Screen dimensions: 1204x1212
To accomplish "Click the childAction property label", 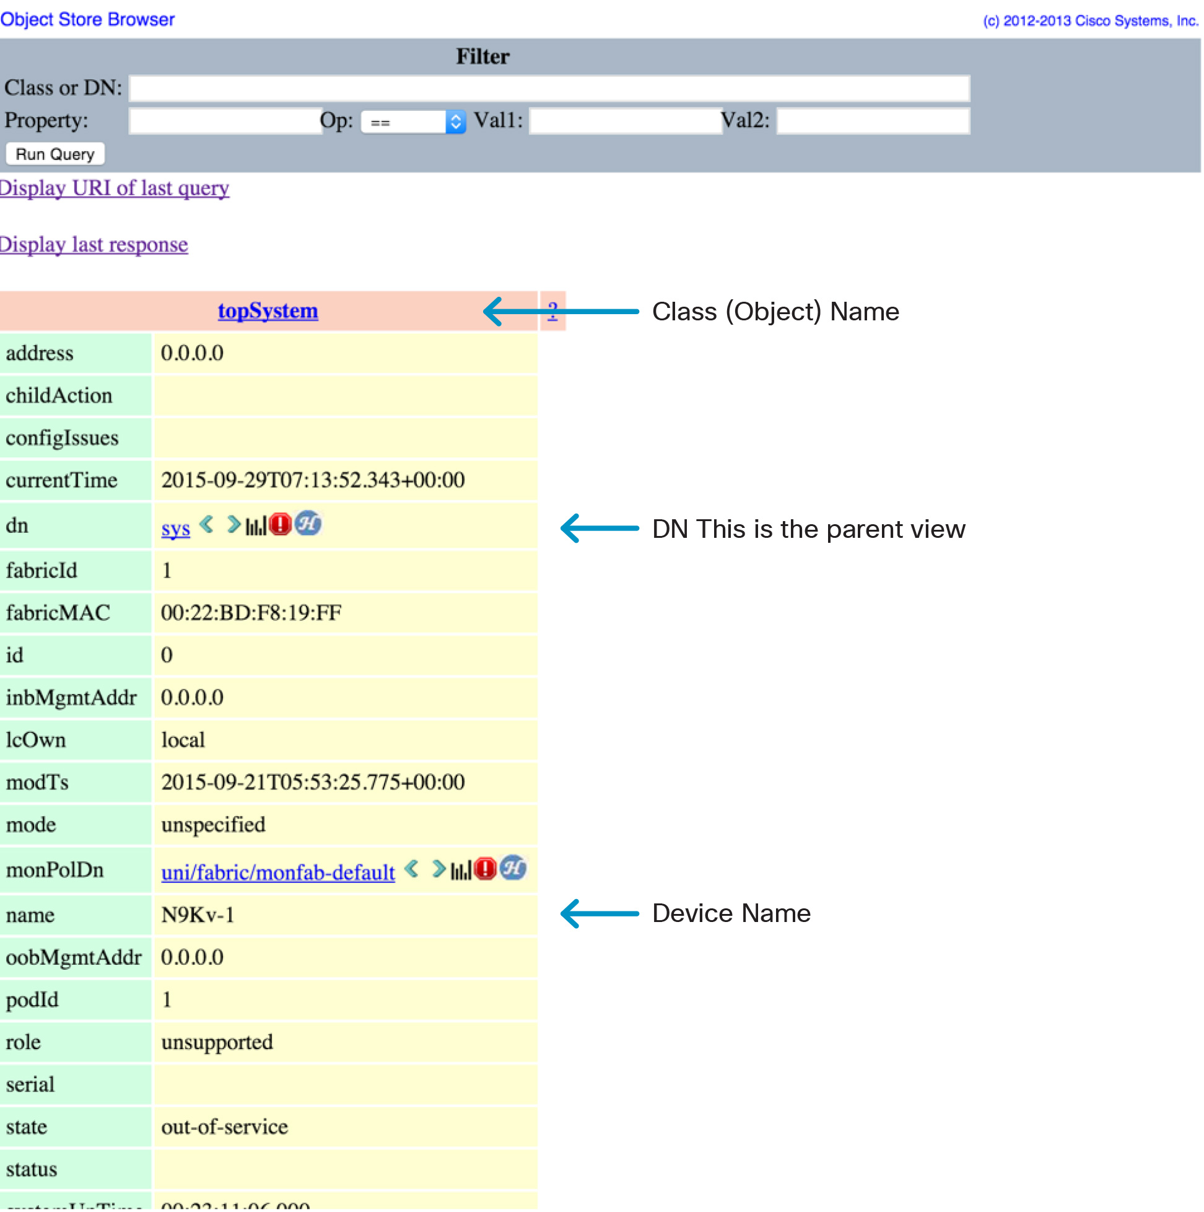I will [59, 396].
